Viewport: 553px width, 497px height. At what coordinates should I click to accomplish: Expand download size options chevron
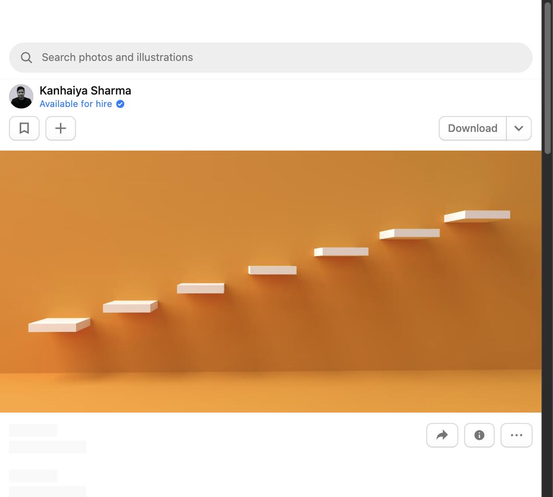[519, 128]
